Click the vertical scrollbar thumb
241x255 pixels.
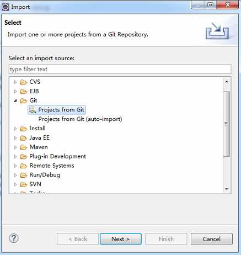pos(227,124)
